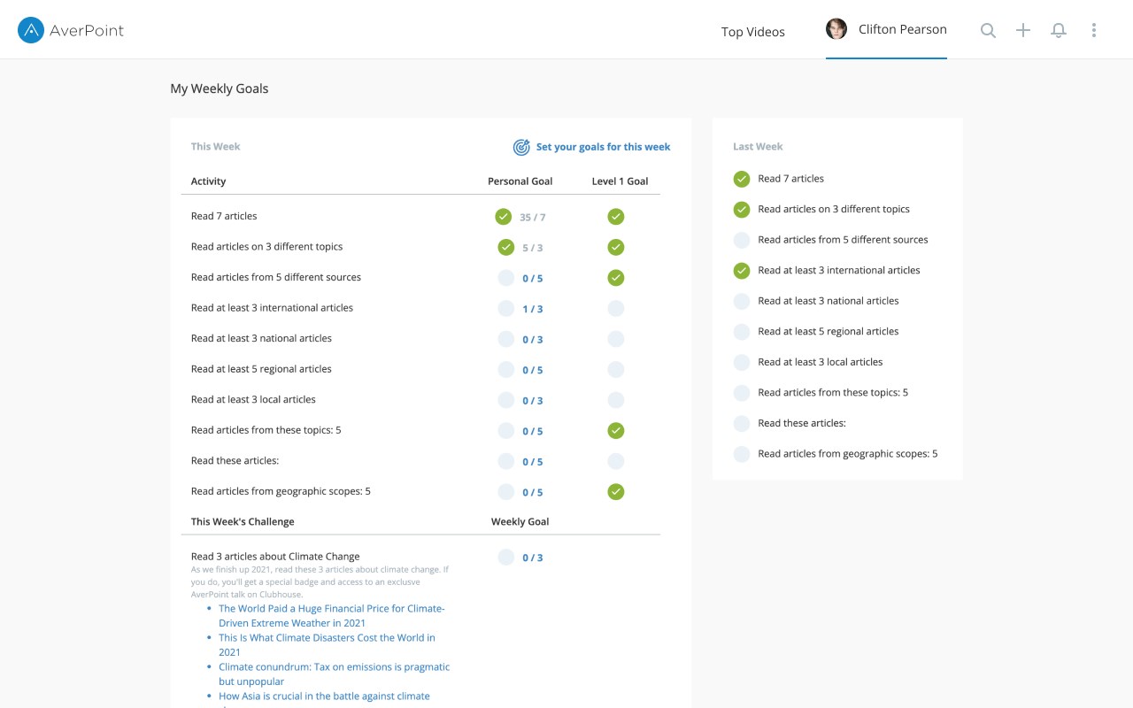Click Set your goals for this week
This screenshot has height=708, width=1133.
click(603, 147)
